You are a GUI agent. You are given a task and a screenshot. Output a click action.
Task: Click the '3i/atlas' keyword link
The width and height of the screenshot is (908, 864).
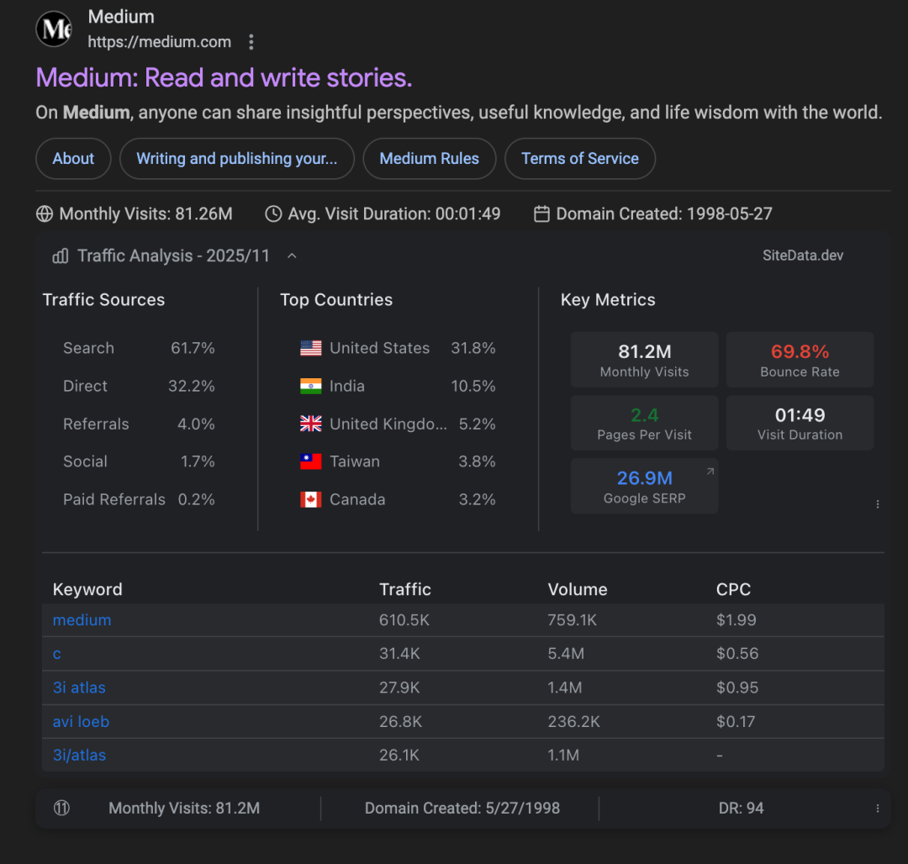[79, 756]
